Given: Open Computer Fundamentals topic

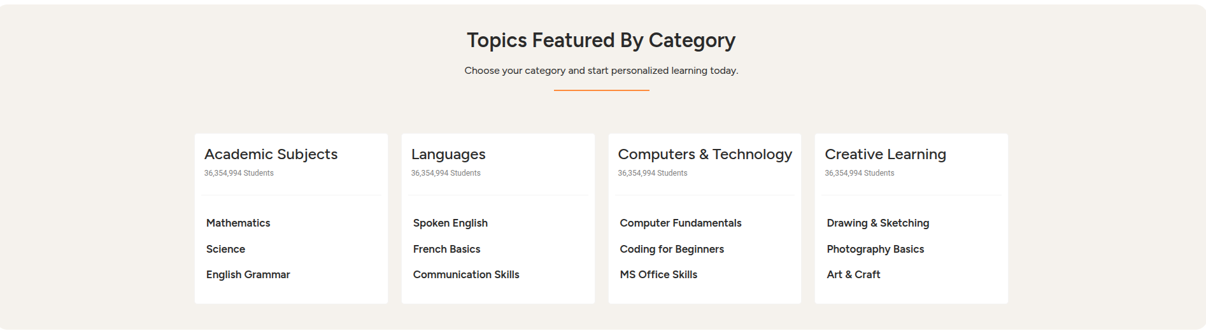Looking at the screenshot, I should tap(680, 223).
